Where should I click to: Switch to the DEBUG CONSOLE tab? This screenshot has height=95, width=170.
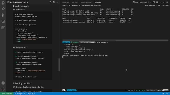click(86, 2)
